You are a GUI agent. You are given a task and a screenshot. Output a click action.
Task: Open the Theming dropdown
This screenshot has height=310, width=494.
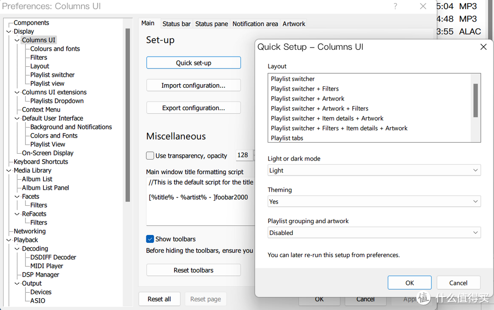click(374, 201)
